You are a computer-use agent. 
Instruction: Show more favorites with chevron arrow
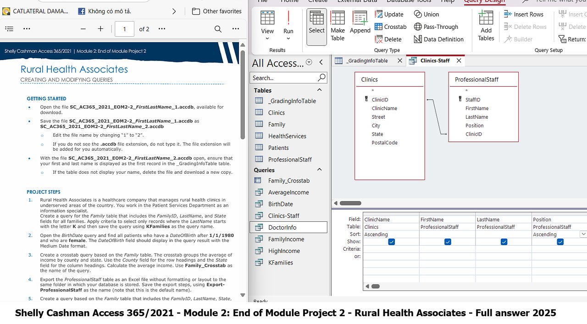coord(174,11)
